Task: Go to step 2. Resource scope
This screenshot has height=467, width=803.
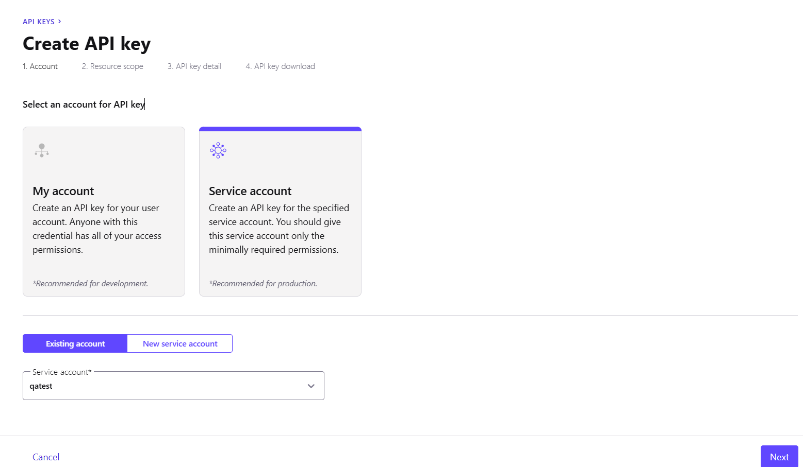Action: click(x=112, y=66)
